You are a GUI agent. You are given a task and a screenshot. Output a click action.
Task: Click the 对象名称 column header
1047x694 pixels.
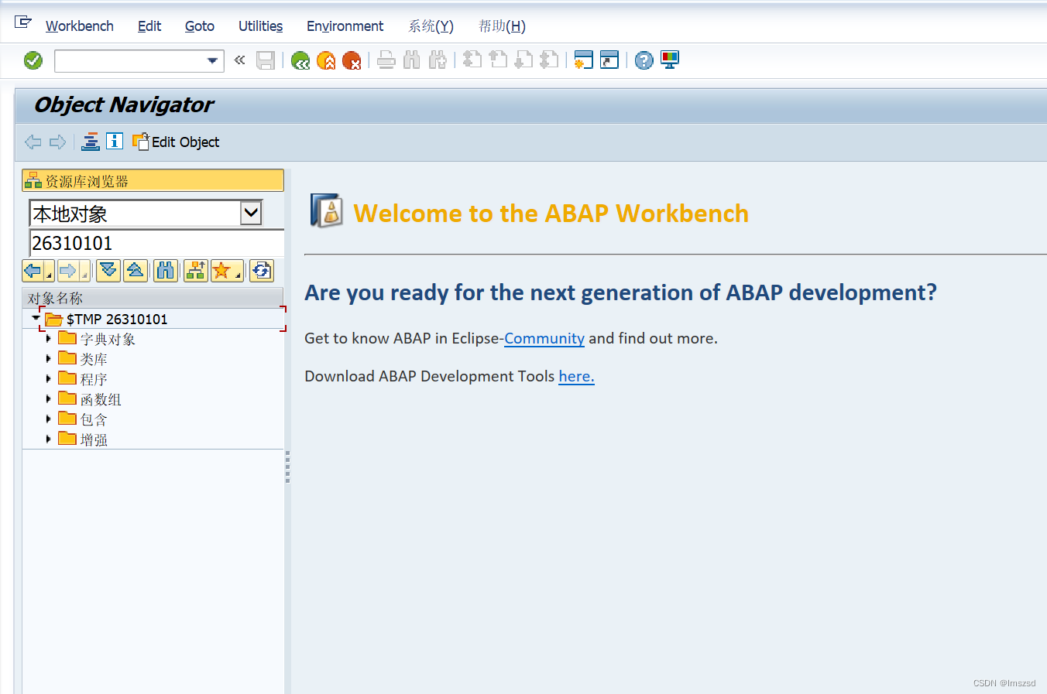153,298
